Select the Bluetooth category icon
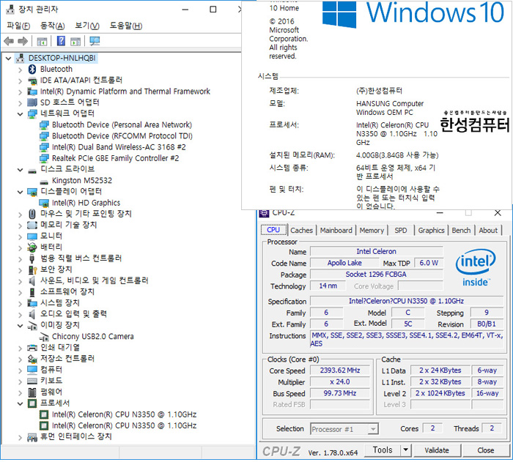Viewport: 513px width, 462px height. tap(32, 70)
